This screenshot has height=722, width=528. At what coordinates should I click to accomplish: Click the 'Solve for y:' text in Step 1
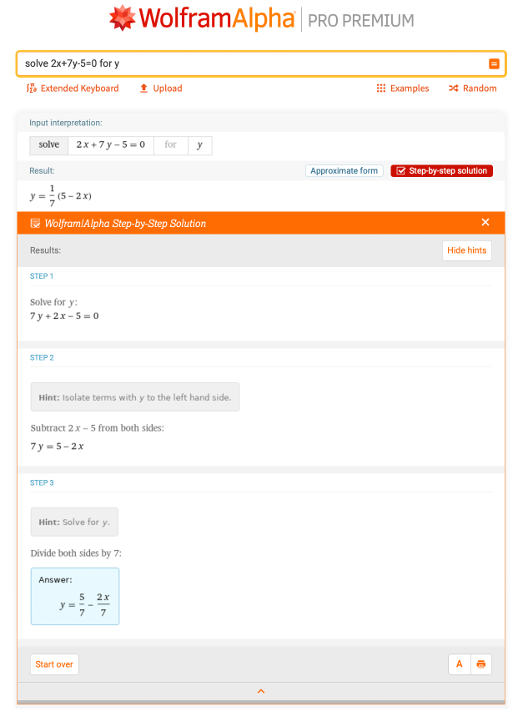(54, 302)
